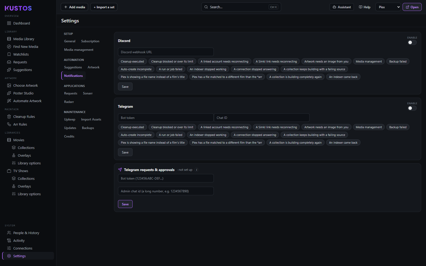
Task: Toggle Telegram's "A run or job failed" chip
Action: [x=171, y=135]
